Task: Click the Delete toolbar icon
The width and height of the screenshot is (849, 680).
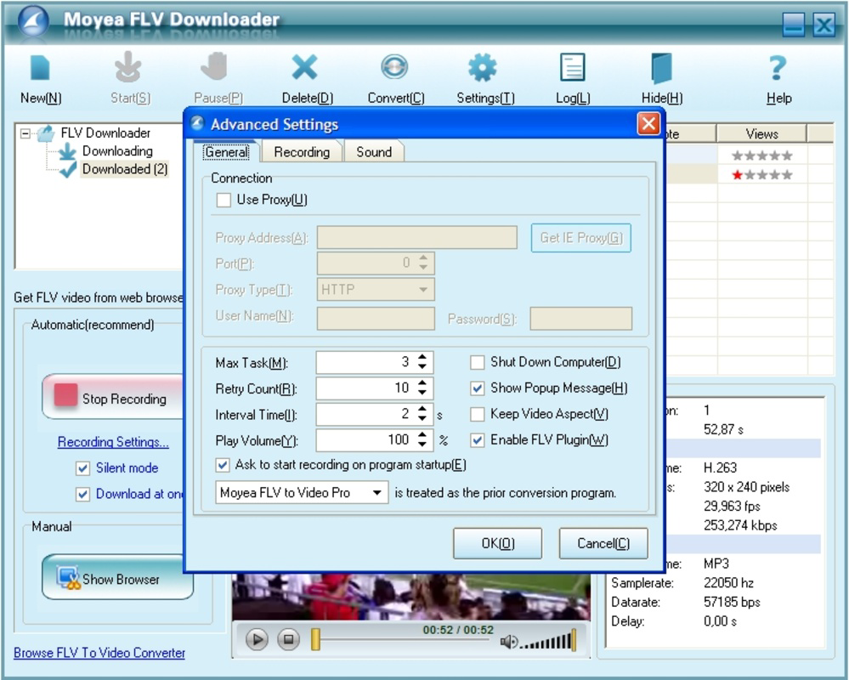Action: click(306, 68)
